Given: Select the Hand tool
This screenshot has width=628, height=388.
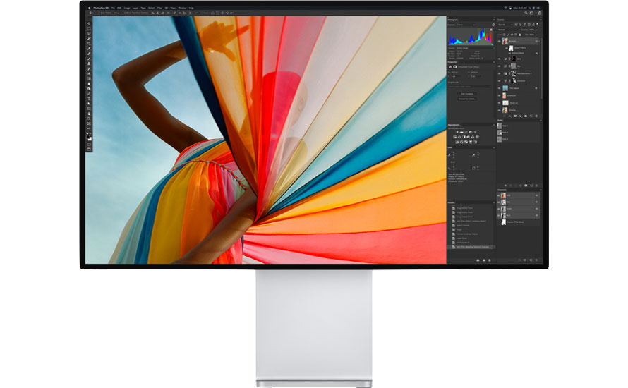Looking at the screenshot, I should pos(90,114).
